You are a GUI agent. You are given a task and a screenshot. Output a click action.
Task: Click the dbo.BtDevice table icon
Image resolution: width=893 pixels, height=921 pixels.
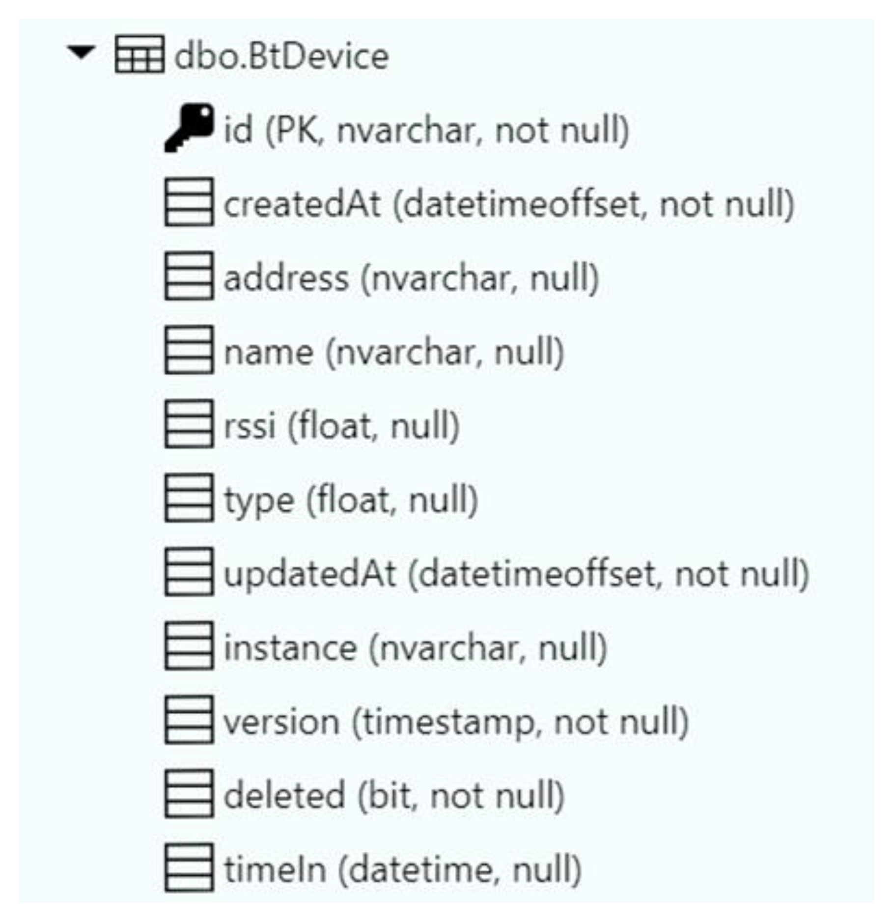tap(139, 55)
